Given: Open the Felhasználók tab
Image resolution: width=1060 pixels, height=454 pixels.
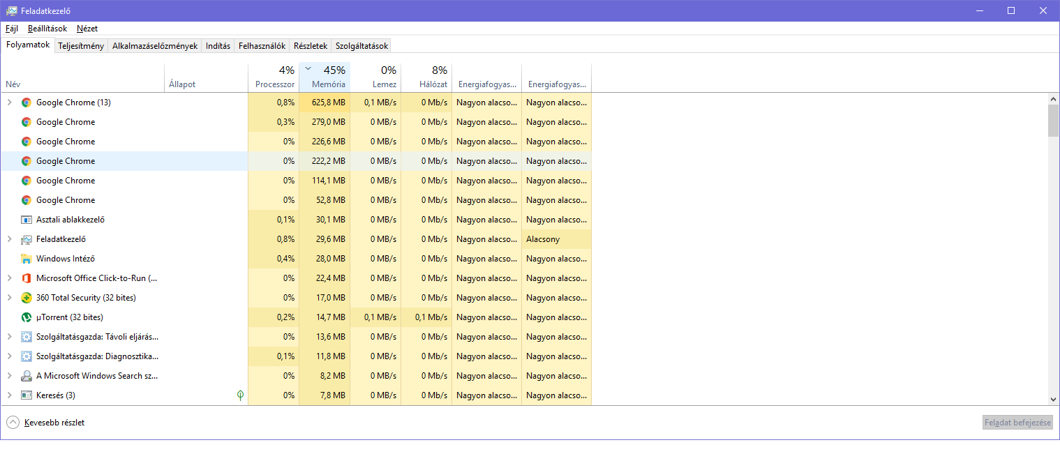Looking at the screenshot, I should click(x=262, y=46).
